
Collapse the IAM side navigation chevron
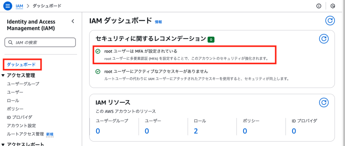coord(73,21)
